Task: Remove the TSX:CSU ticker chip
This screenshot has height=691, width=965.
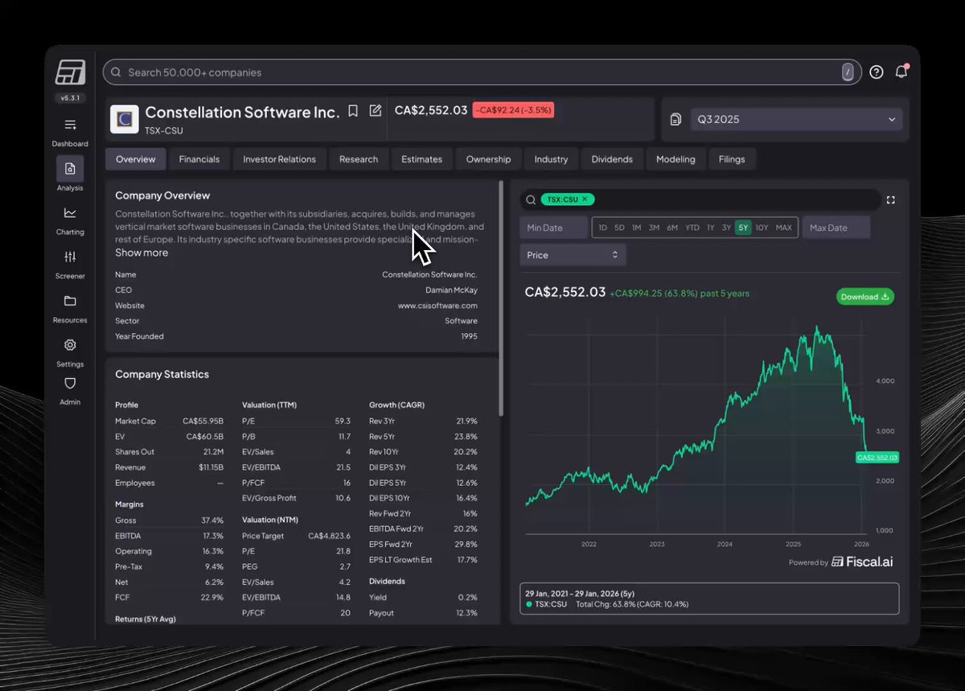Action: (585, 199)
